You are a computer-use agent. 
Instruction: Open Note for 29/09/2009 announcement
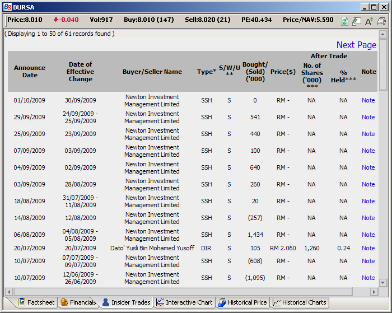point(368,117)
